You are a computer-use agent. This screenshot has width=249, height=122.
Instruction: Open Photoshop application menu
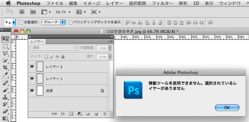point(28,3)
